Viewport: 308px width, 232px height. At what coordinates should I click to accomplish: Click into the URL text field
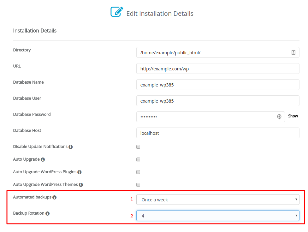point(218,68)
